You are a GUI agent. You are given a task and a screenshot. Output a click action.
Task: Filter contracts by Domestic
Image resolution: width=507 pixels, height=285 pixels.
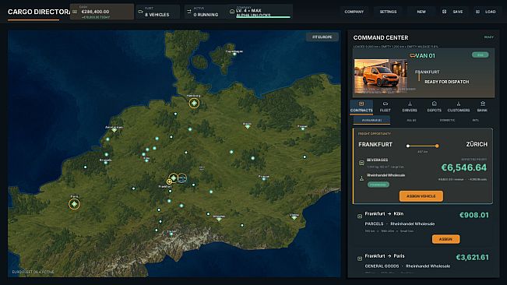click(447, 120)
